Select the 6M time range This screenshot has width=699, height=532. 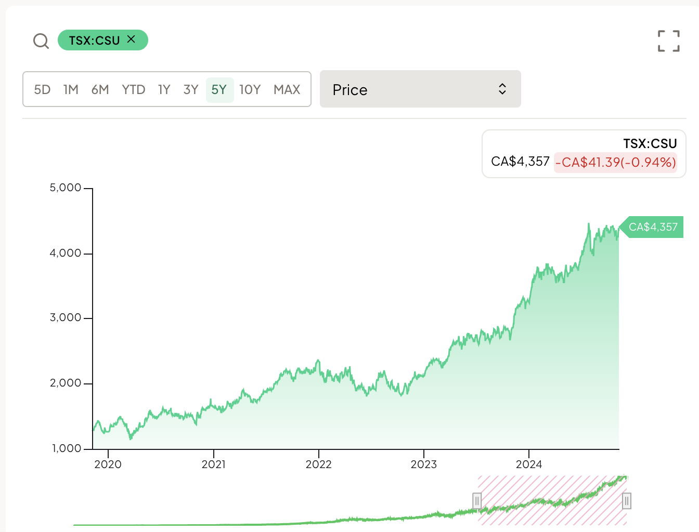(100, 90)
